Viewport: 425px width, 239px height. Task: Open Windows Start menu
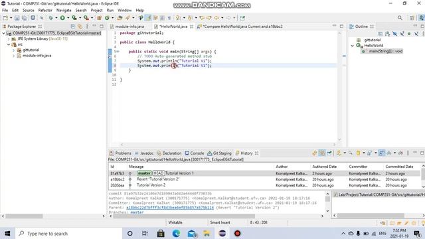(x=7, y=234)
